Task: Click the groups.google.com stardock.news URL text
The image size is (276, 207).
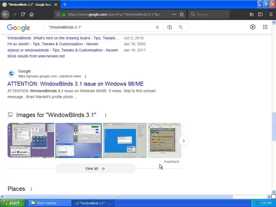Action: tap(50, 76)
